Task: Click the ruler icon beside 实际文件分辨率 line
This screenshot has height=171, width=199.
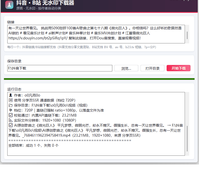Action: click(11, 120)
